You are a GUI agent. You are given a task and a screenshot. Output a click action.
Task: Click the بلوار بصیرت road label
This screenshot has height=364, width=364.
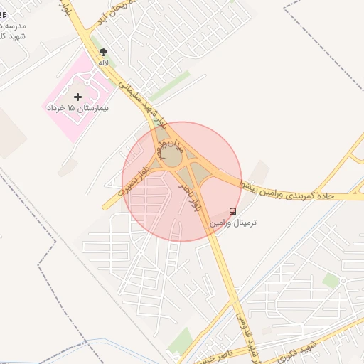click(134, 181)
